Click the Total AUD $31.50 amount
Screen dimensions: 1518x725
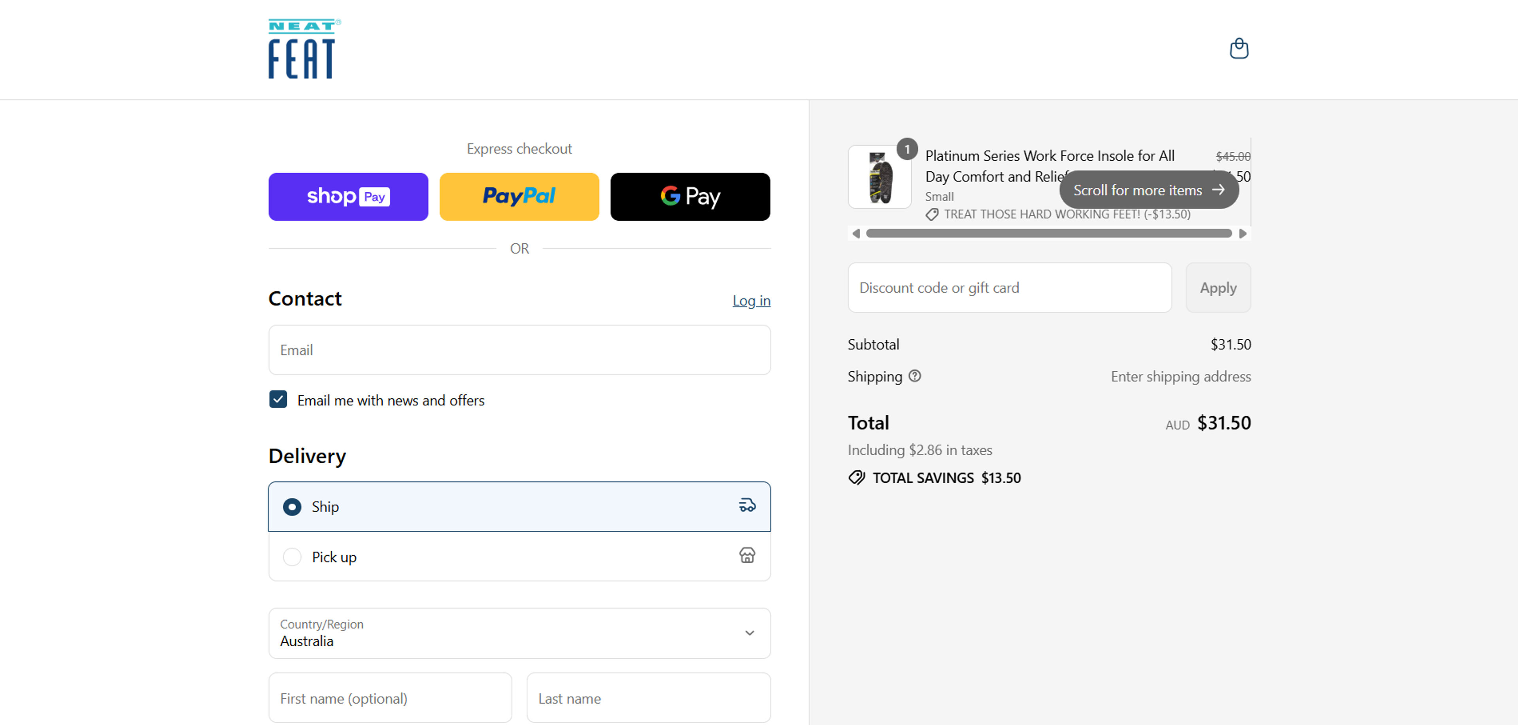(1208, 423)
